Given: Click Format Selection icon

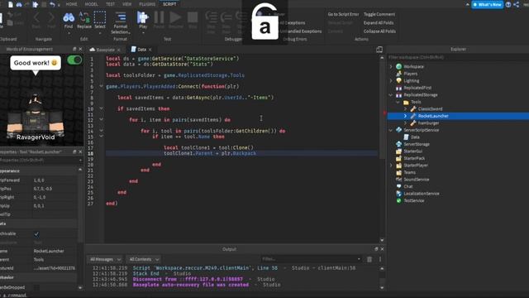Looking at the screenshot, I should (121, 17).
